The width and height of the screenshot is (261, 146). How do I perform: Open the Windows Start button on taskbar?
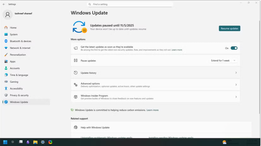point(5,142)
